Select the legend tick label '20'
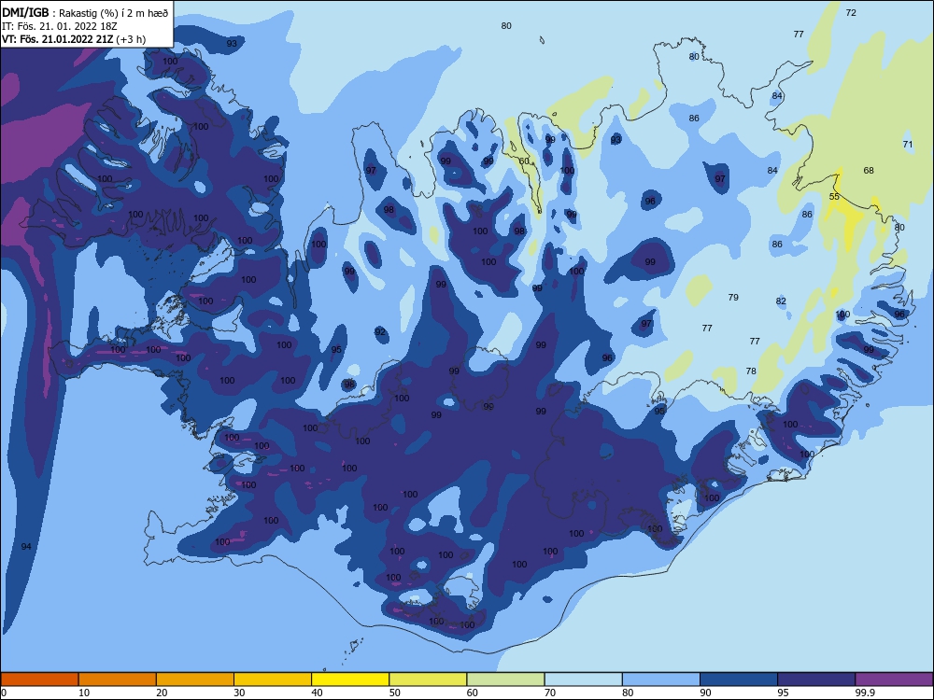The width and height of the screenshot is (934, 700). [x=162, y=693]
